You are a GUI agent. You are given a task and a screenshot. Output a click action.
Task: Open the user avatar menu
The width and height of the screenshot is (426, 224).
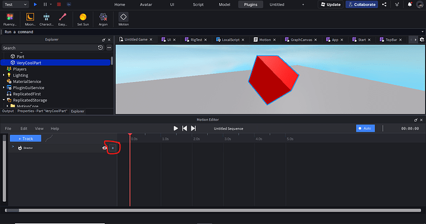click(420, 4)
